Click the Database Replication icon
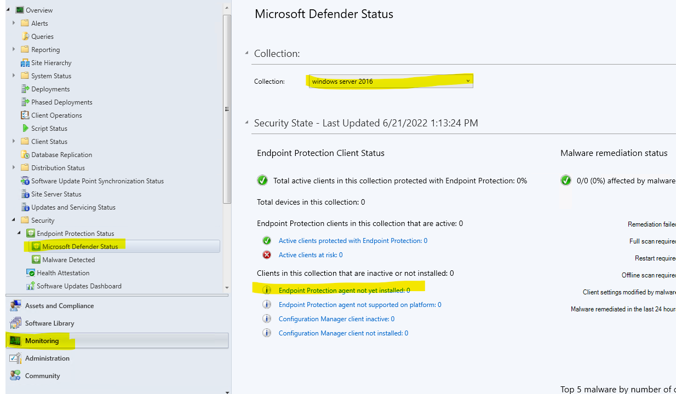Image resolution: width=676 pixels, height=394 pixels. click(24, 154)
